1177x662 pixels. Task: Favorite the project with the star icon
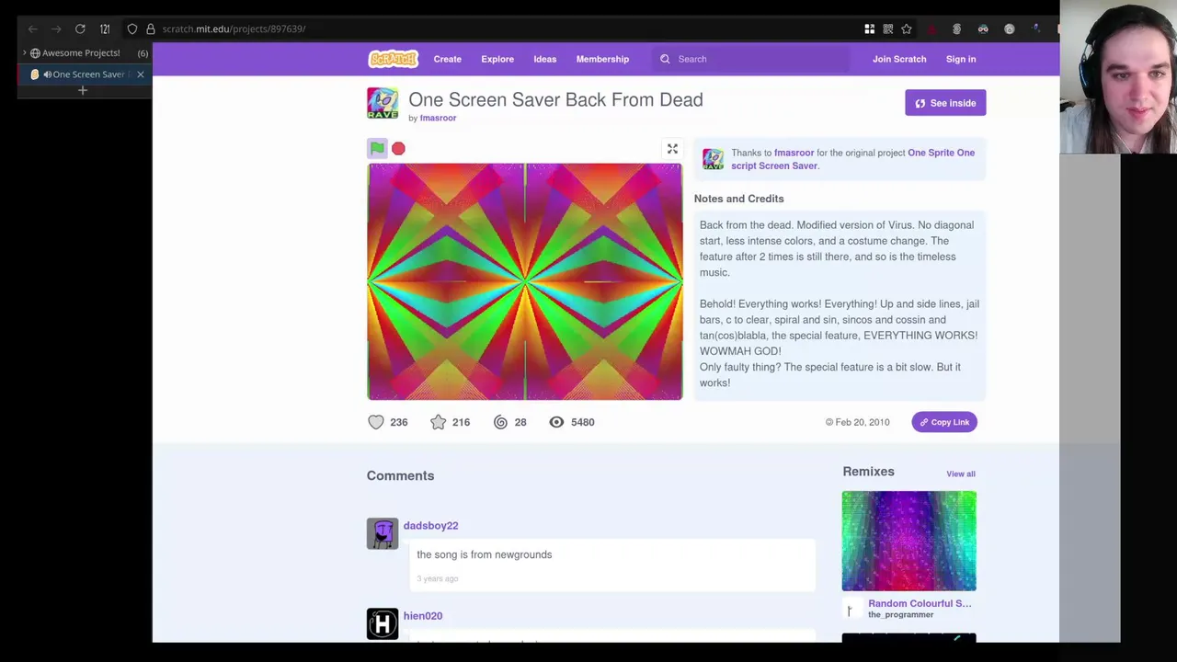point(439,422)
